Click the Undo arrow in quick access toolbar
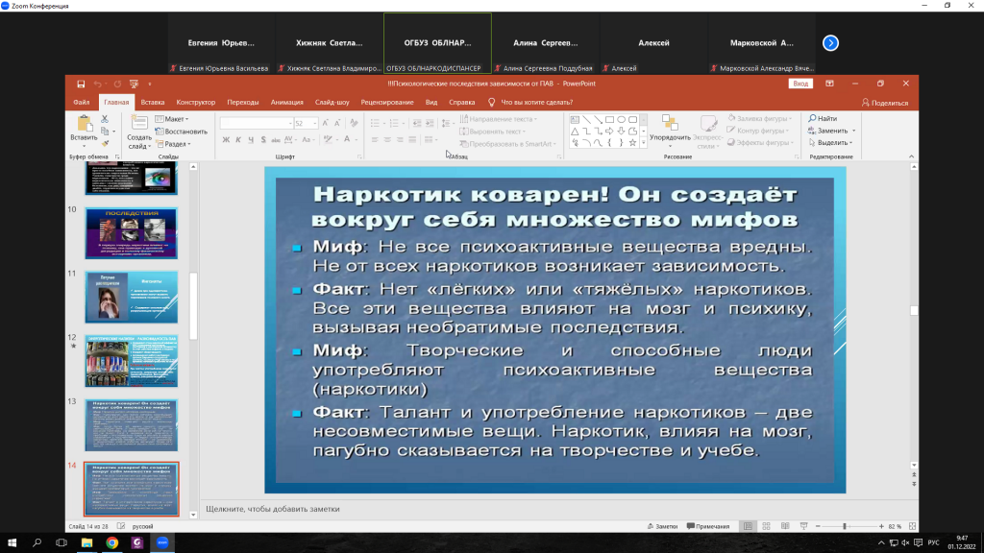Image resolution: width=984 pixels, height=553 pixels. (x=97, y=84)
